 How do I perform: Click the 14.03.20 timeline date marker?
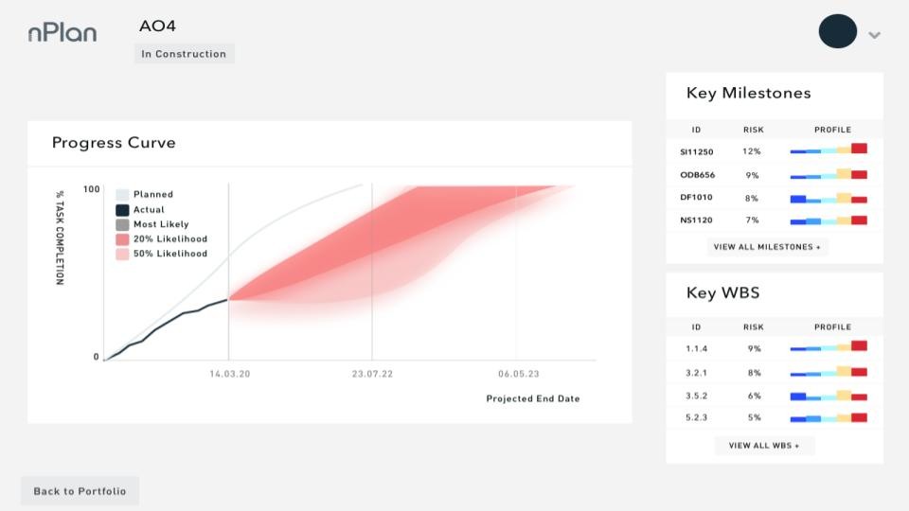click(229, 374)
